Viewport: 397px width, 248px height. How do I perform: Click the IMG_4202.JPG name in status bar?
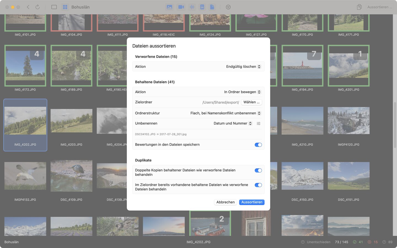point(198,242)
